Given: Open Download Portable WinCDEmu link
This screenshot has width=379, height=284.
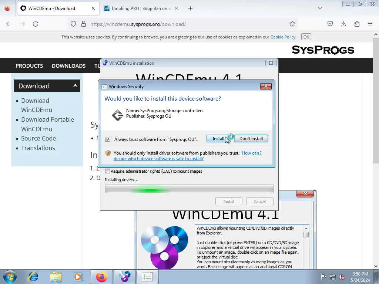Looking at the screenshot, I should 48,124.
